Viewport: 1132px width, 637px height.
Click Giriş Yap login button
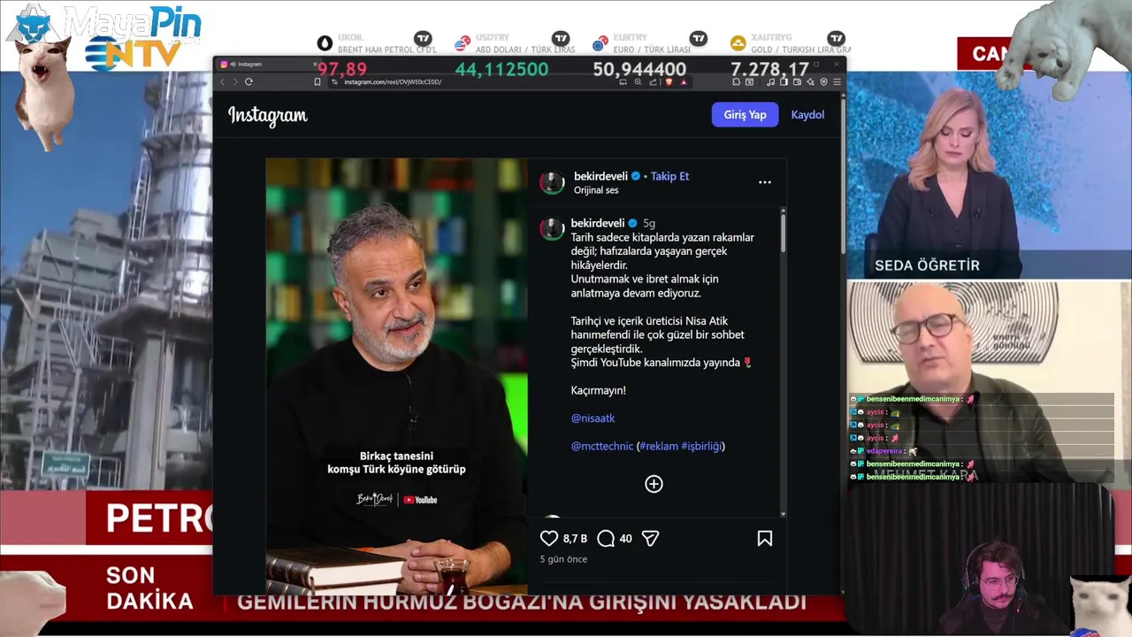[745, 114]
